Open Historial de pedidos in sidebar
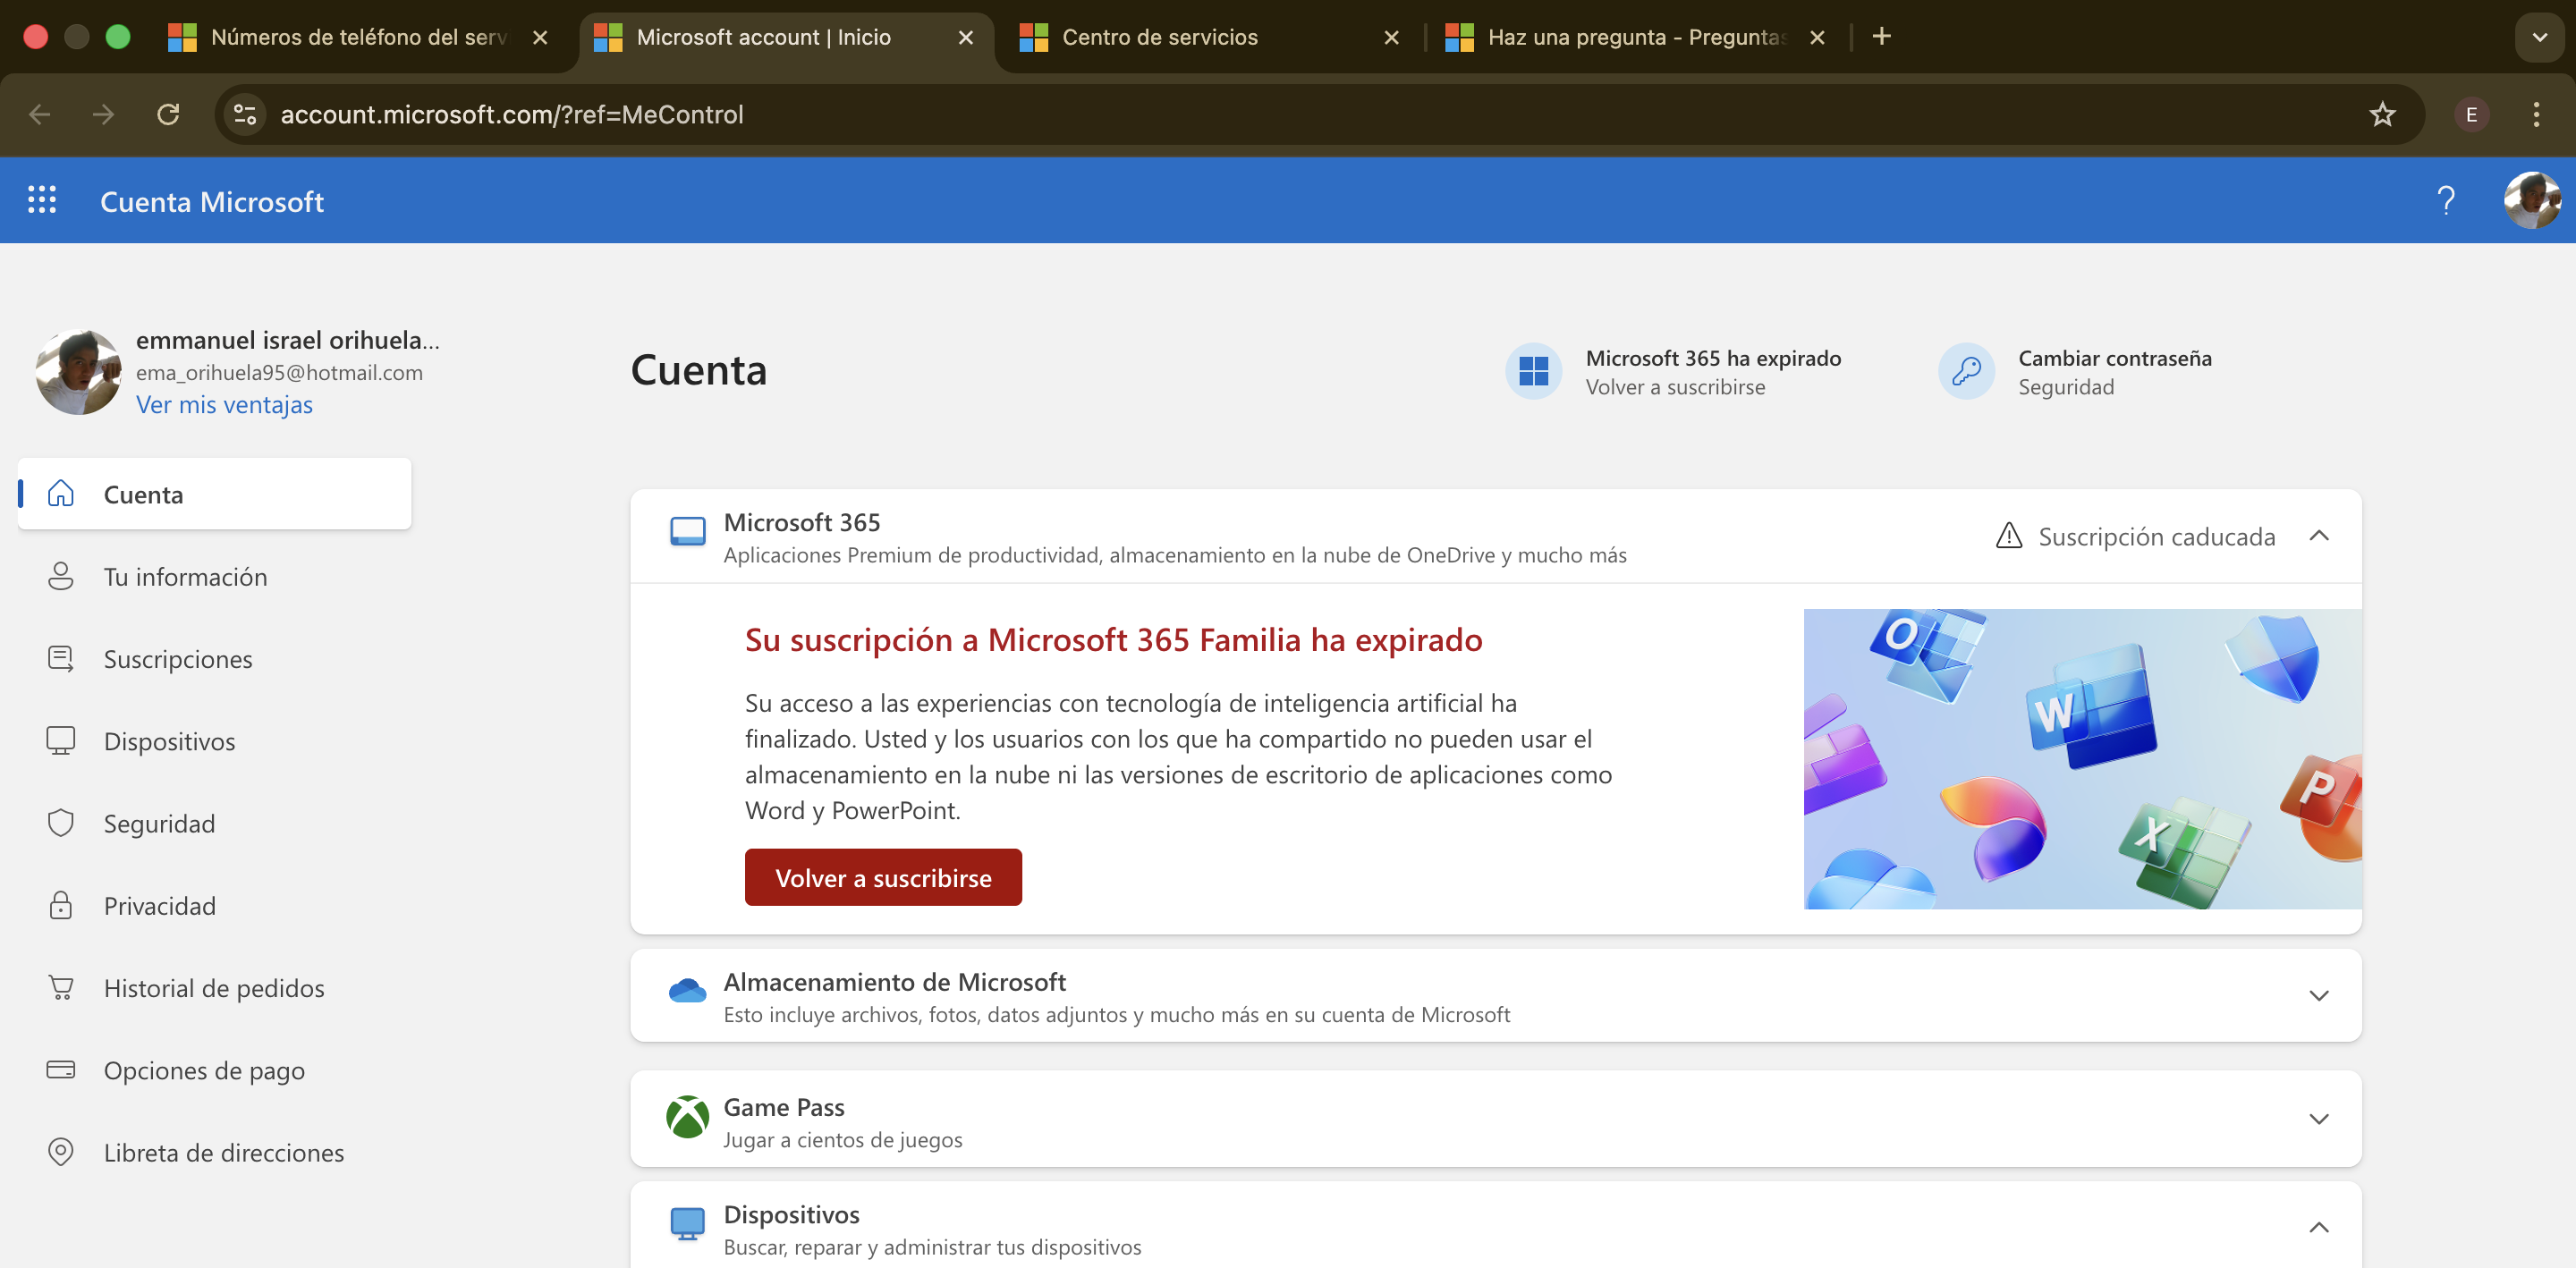 point(214,987)
